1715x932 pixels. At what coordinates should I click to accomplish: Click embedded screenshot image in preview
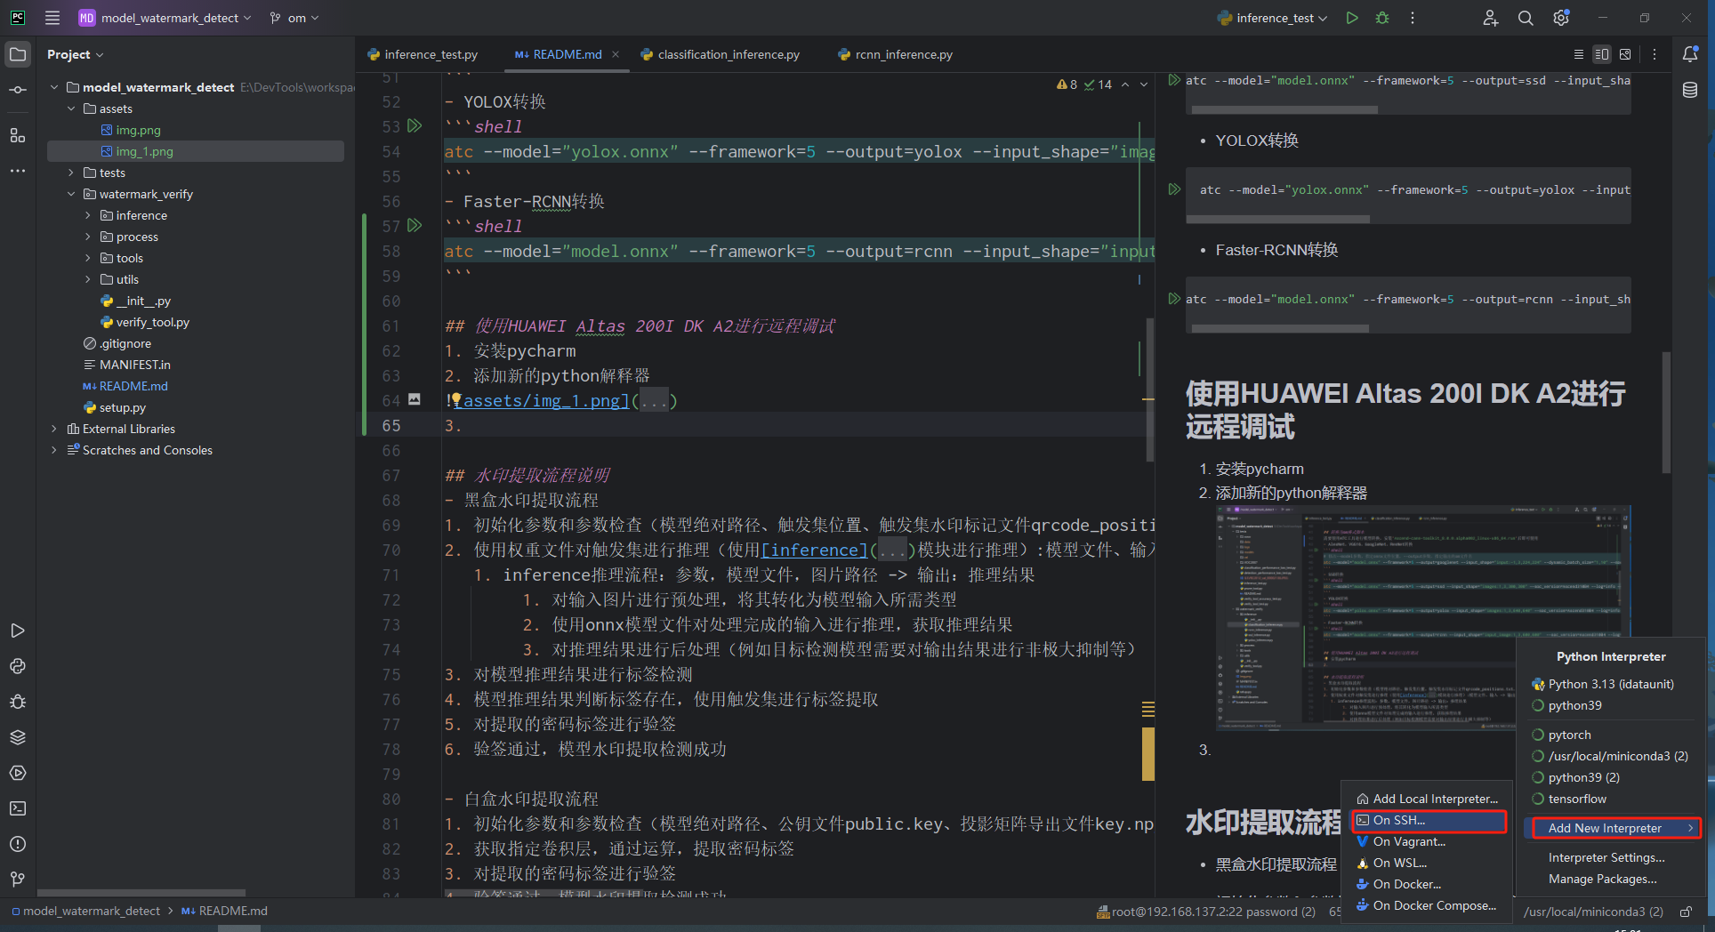click(x=1423, y=617)
